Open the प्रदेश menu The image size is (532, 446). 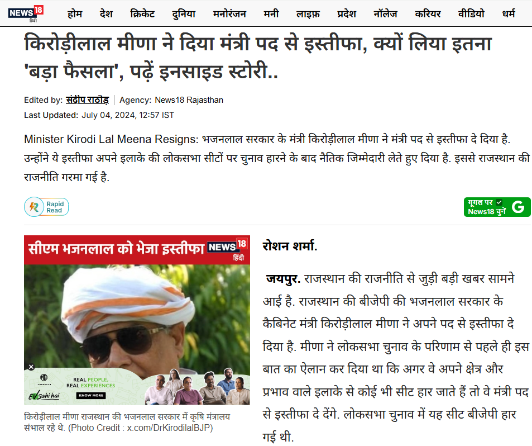pos(347,14)
